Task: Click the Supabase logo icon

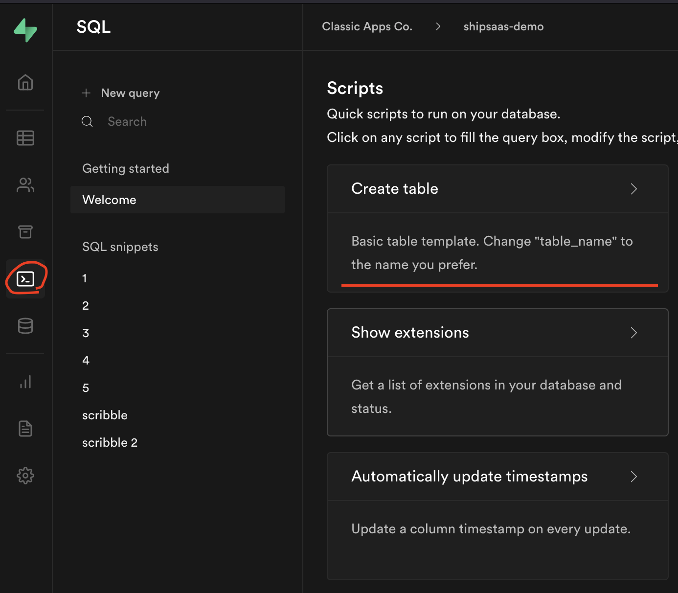Action: pos(25,30)
